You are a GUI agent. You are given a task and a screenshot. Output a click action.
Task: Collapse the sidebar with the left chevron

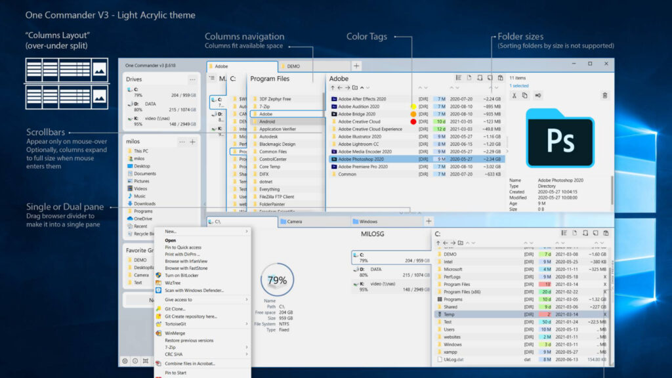pyautogui.click(x=205, y=204)
